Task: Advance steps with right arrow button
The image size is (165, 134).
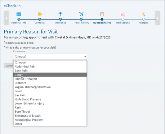Action: 158,18
